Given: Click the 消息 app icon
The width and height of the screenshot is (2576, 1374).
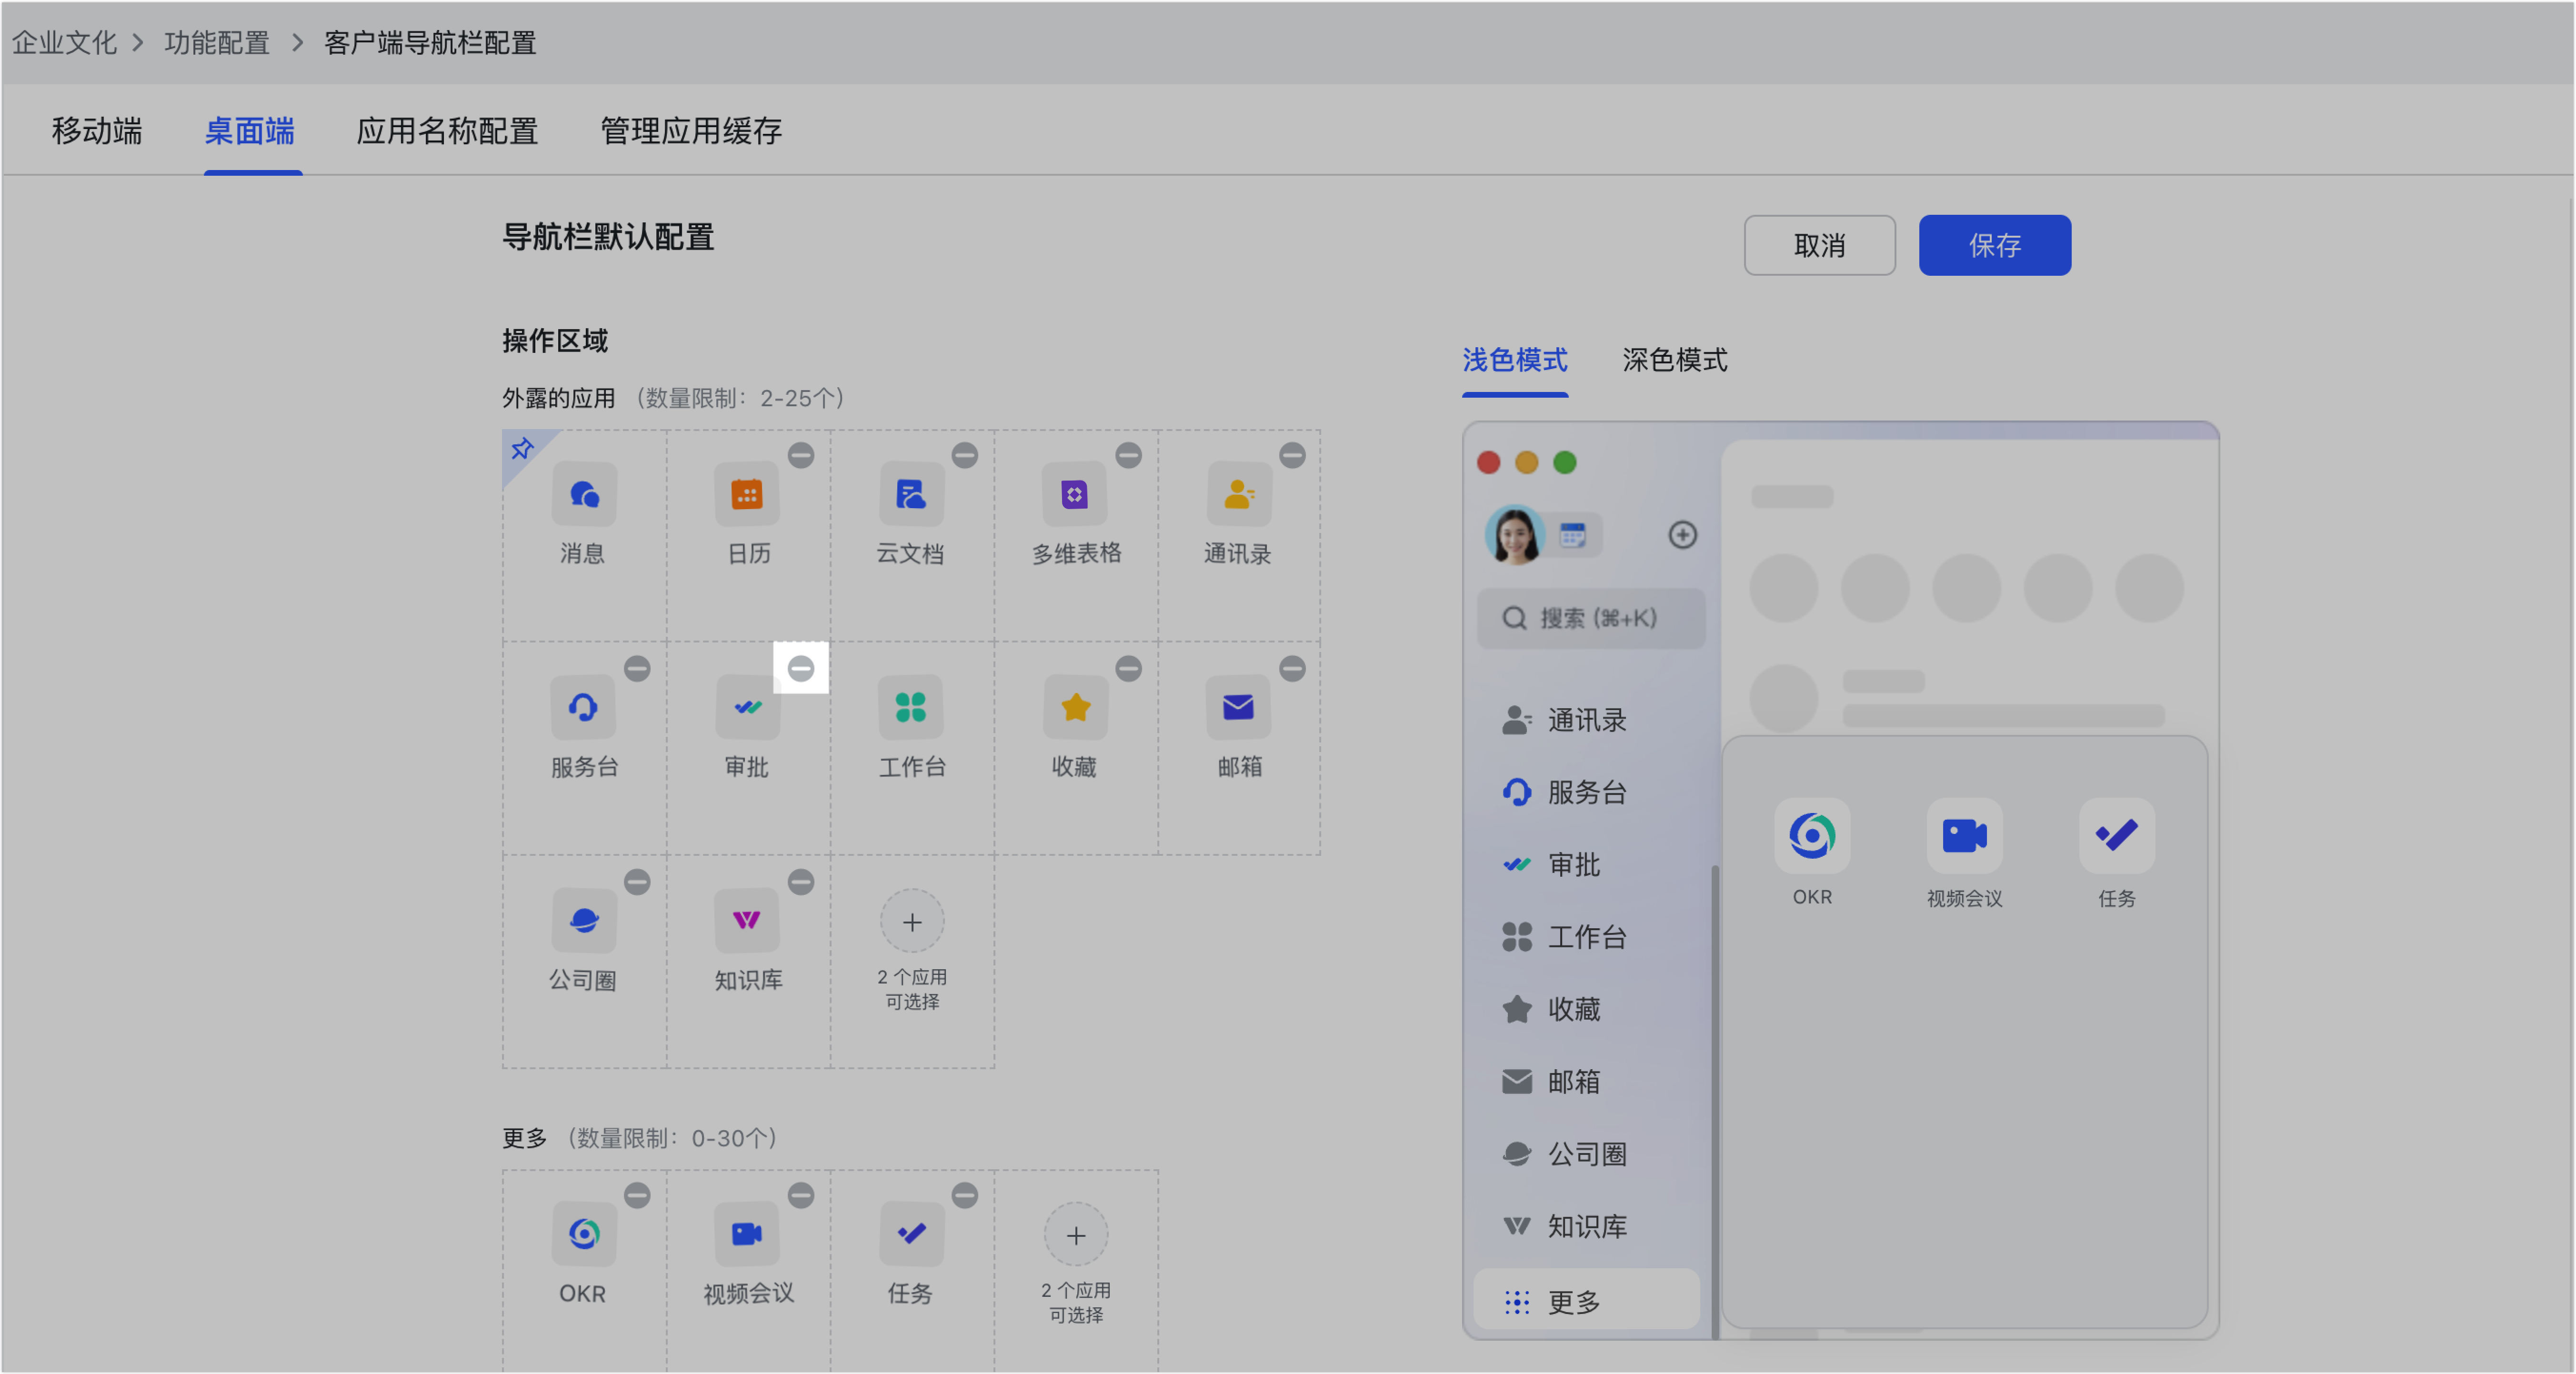Looking at the screenshot, I should tap(584, 494).
